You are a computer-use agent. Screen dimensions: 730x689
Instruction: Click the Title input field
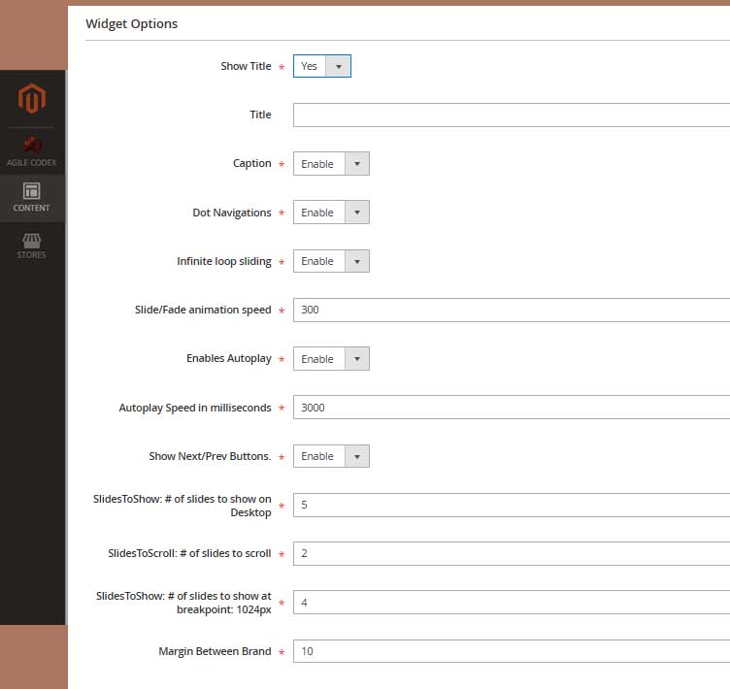point(512,115)
